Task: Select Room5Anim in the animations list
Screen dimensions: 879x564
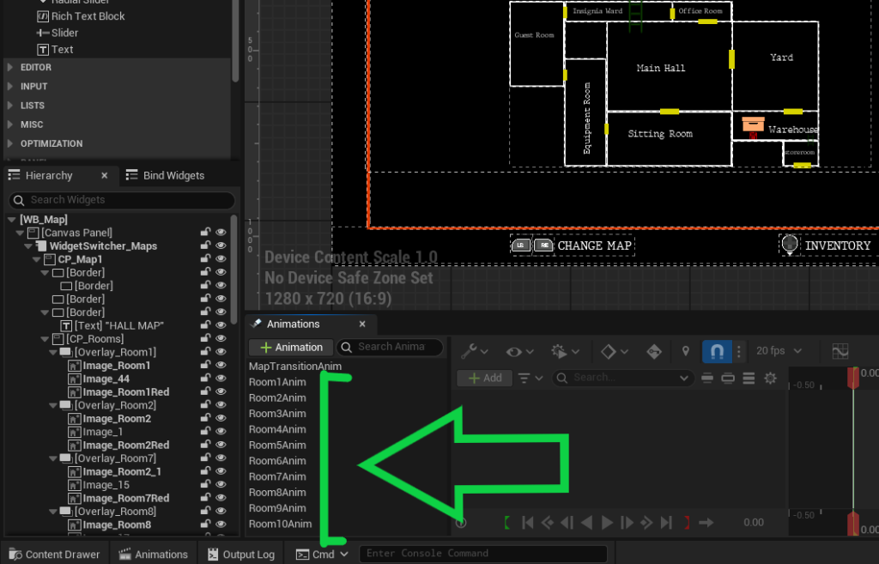Action: [x=277, y=445]
